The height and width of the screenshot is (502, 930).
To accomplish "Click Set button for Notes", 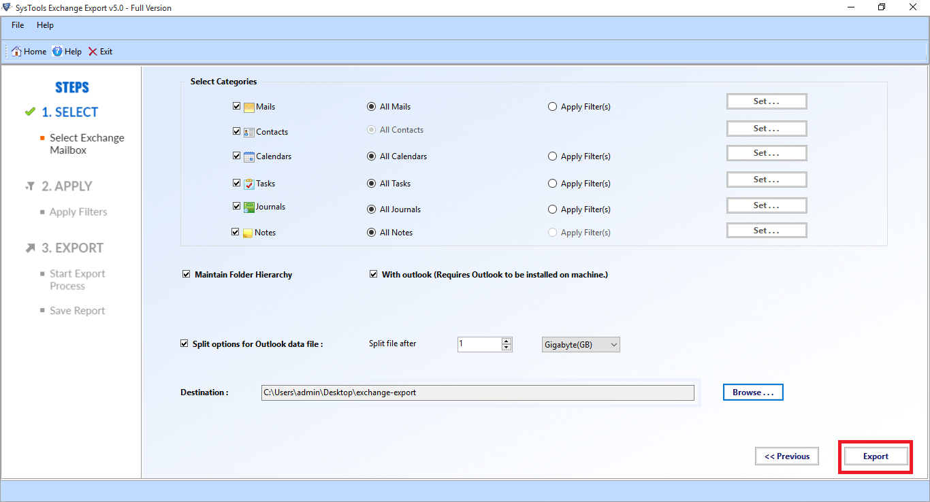I will click(767, 231).
